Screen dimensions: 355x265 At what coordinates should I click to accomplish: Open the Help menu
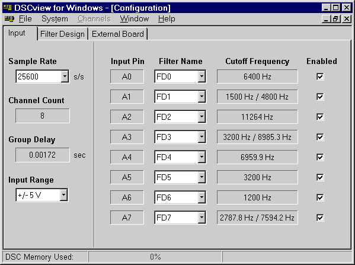(167, 18)
